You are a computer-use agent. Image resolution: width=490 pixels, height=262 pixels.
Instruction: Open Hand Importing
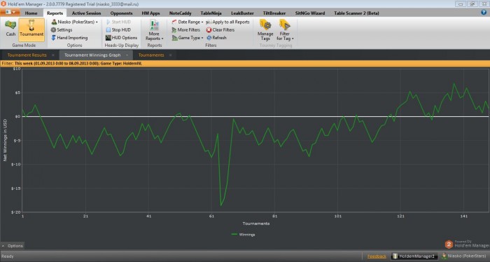(69, 38)
